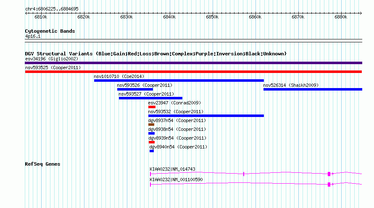Click the Cytogenetic Bands track title
This screenshot has width=374, height=208.
click(x=50, y=31)
